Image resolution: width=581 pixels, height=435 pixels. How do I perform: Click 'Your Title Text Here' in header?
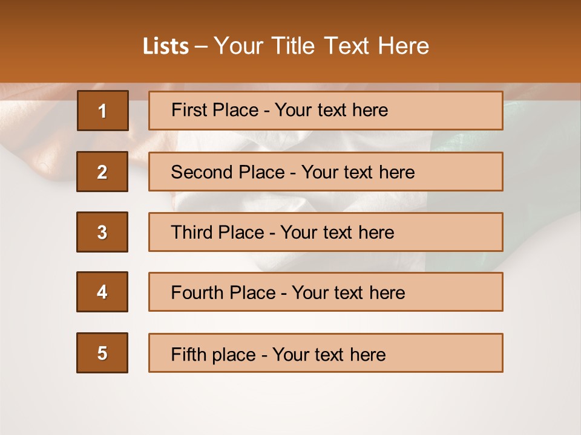[321, 46]
